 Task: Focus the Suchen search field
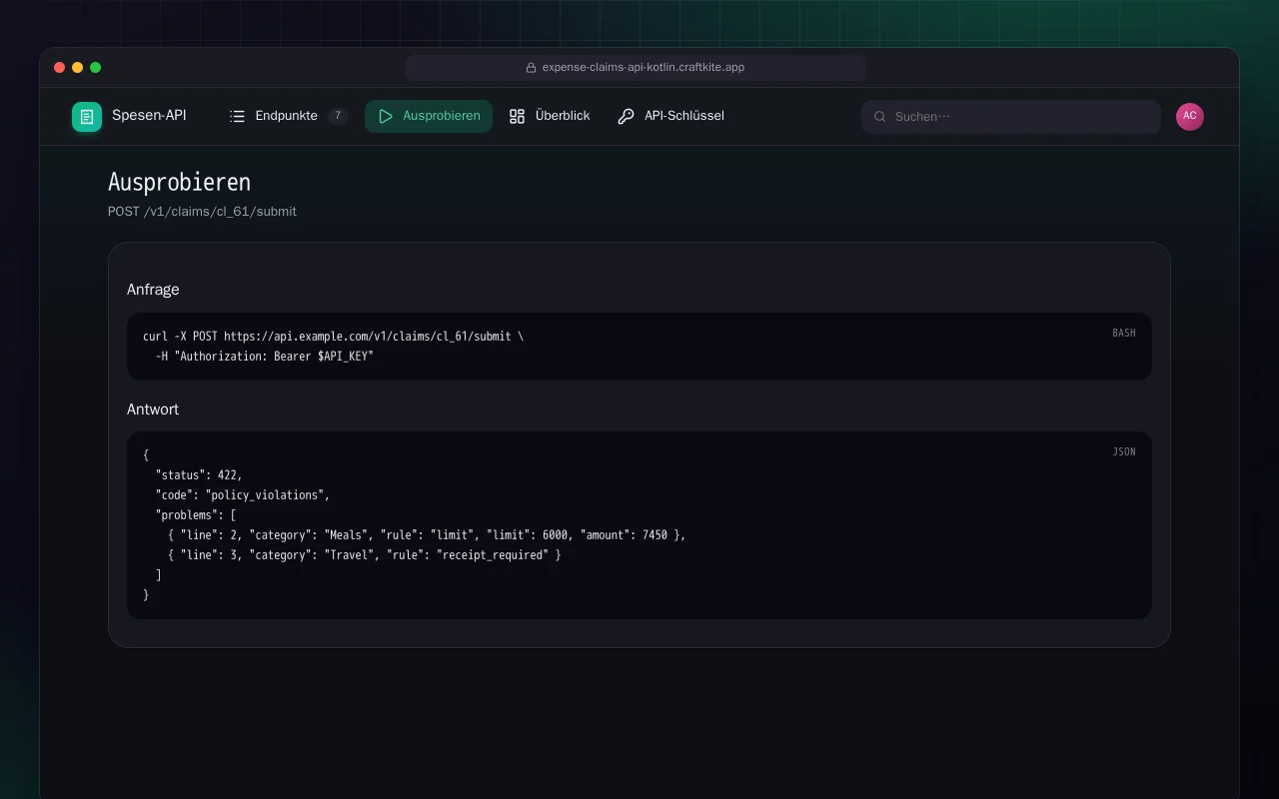[1011, 117]
